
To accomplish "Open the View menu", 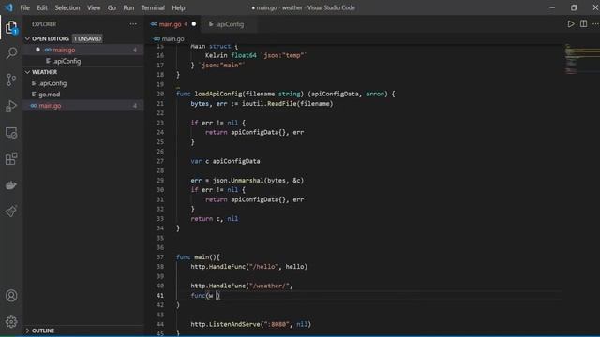I will click(x=94, y=7).
